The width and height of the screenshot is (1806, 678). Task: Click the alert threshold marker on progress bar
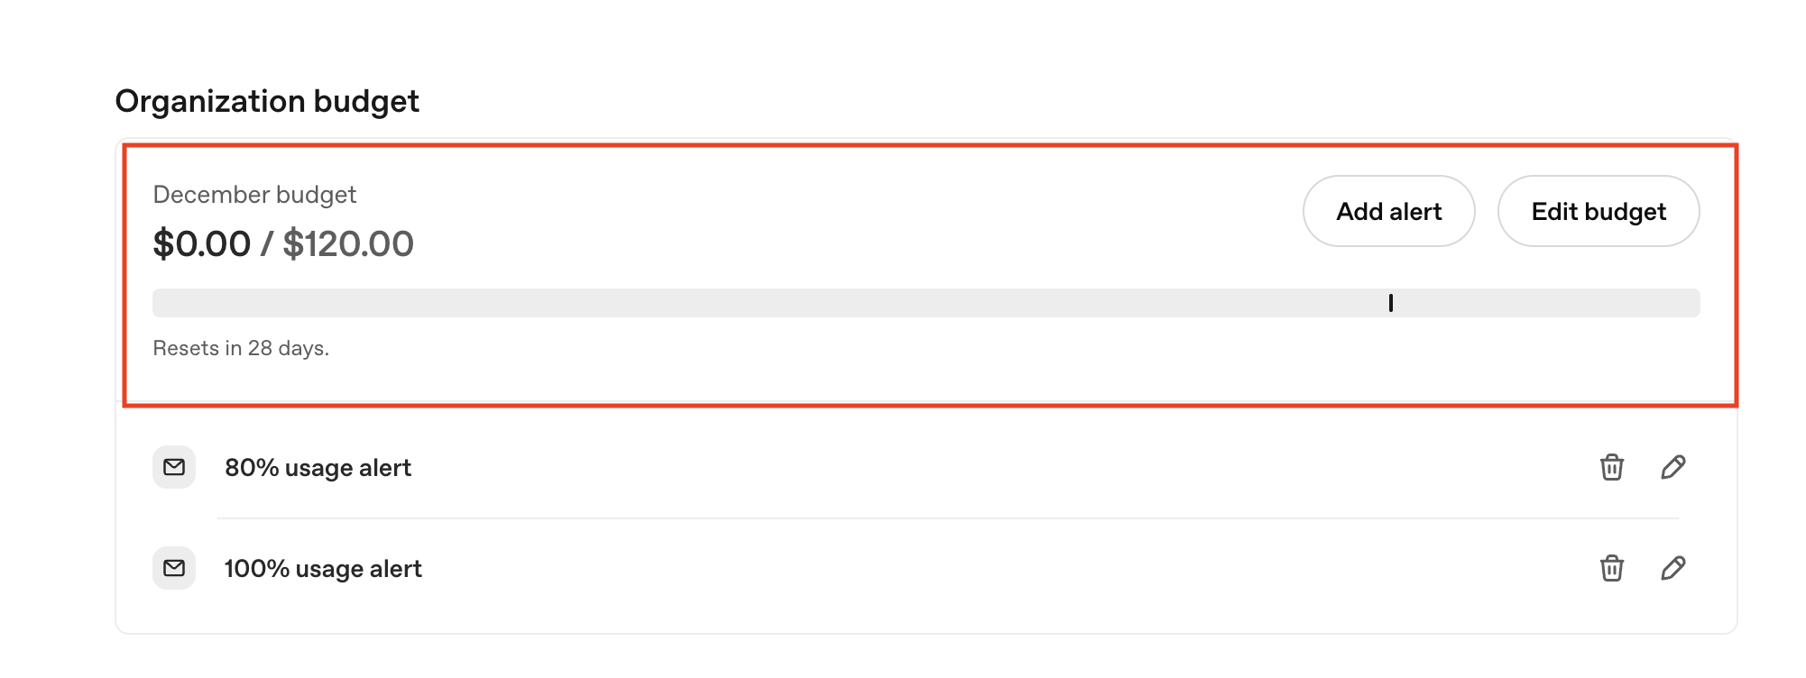tap(1390, 303)
